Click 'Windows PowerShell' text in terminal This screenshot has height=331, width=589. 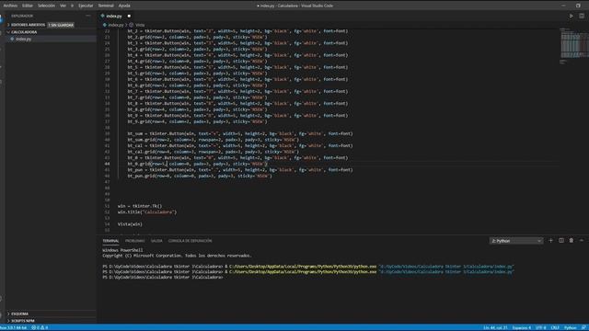(122, 250)
